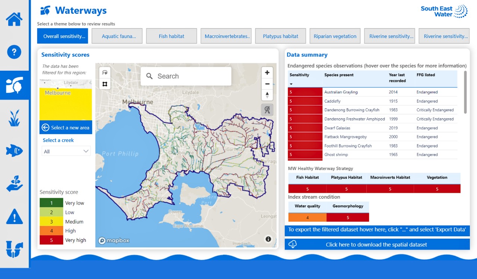Reset map bearing with compass button
The image size is (477, 279).
tap(267, 95)
